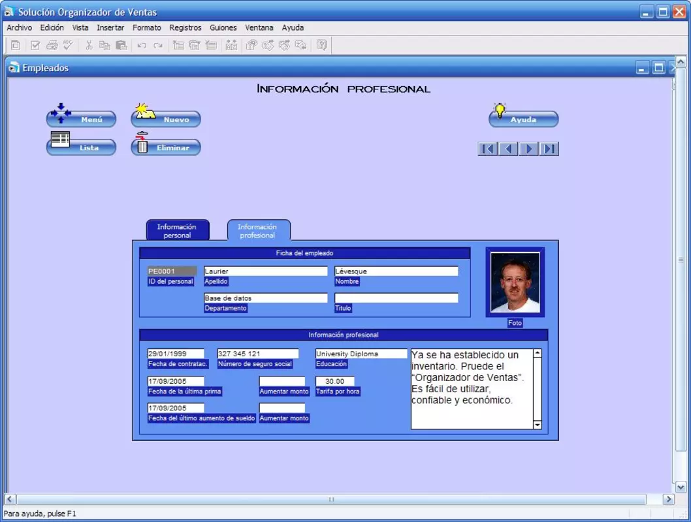Click the Apellido field containing Laurier
The width and height of the screenshot is (691, 522).
tap(266, 271)
